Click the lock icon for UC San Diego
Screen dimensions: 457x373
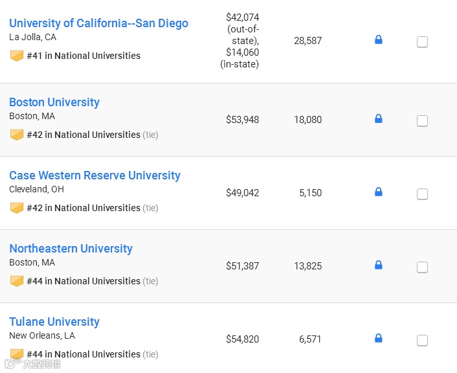[379, 40]
